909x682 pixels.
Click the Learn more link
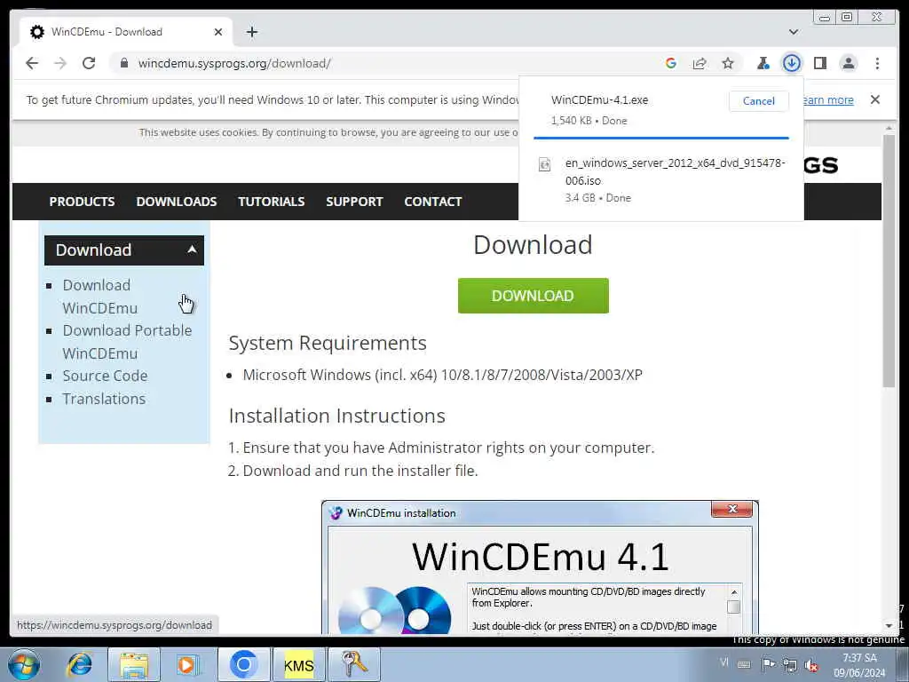(x=828, y=99)
